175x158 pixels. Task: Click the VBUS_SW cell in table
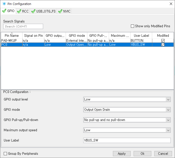pyautogui.click(x=141, y=45)
